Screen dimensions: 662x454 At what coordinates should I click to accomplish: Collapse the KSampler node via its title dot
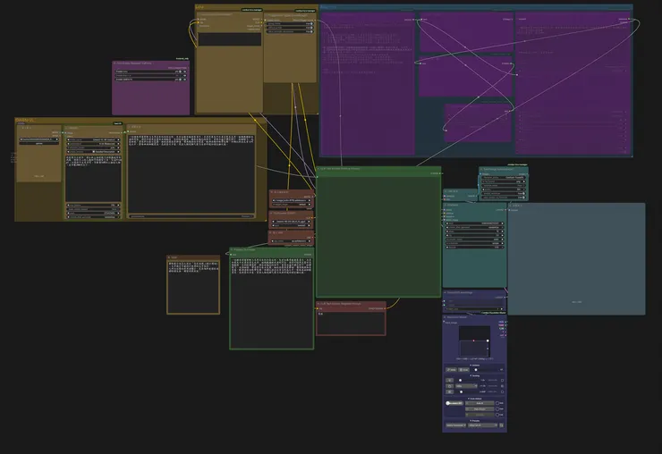(445, 205)
